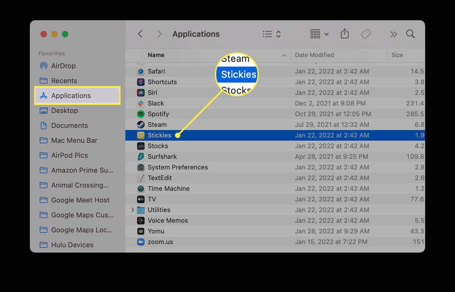Image resolution: width=455 pixels, height=292 pixels.
Task: Open the group-by grid dropdown
Action: pyautogui.click(x=319, y=34)
